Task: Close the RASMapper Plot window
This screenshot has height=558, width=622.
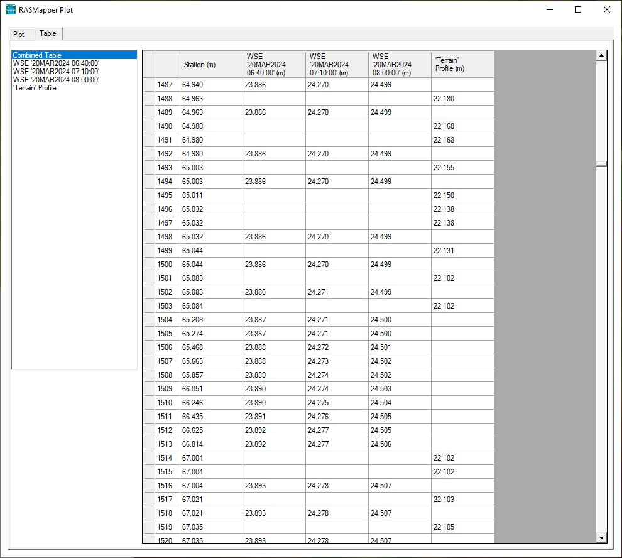Action: pyautogui.click(x=607, y=9)
